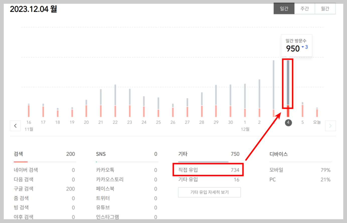
Task: Select the highlighted December 4 date marker
Action: coord(288,123)
